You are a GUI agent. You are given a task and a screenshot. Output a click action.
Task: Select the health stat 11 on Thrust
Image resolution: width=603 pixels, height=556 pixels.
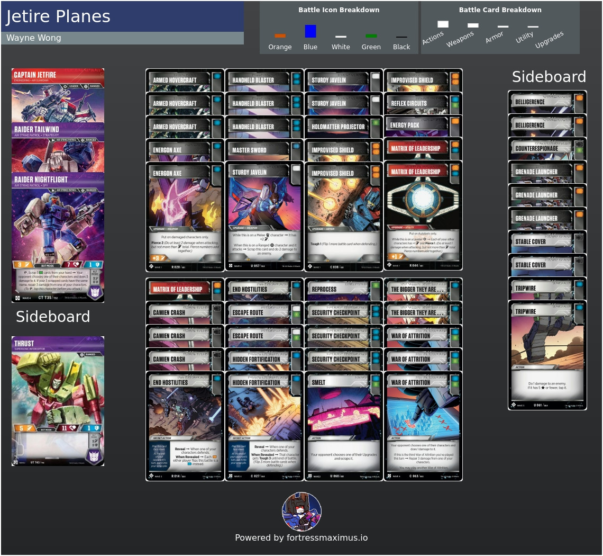68,428
